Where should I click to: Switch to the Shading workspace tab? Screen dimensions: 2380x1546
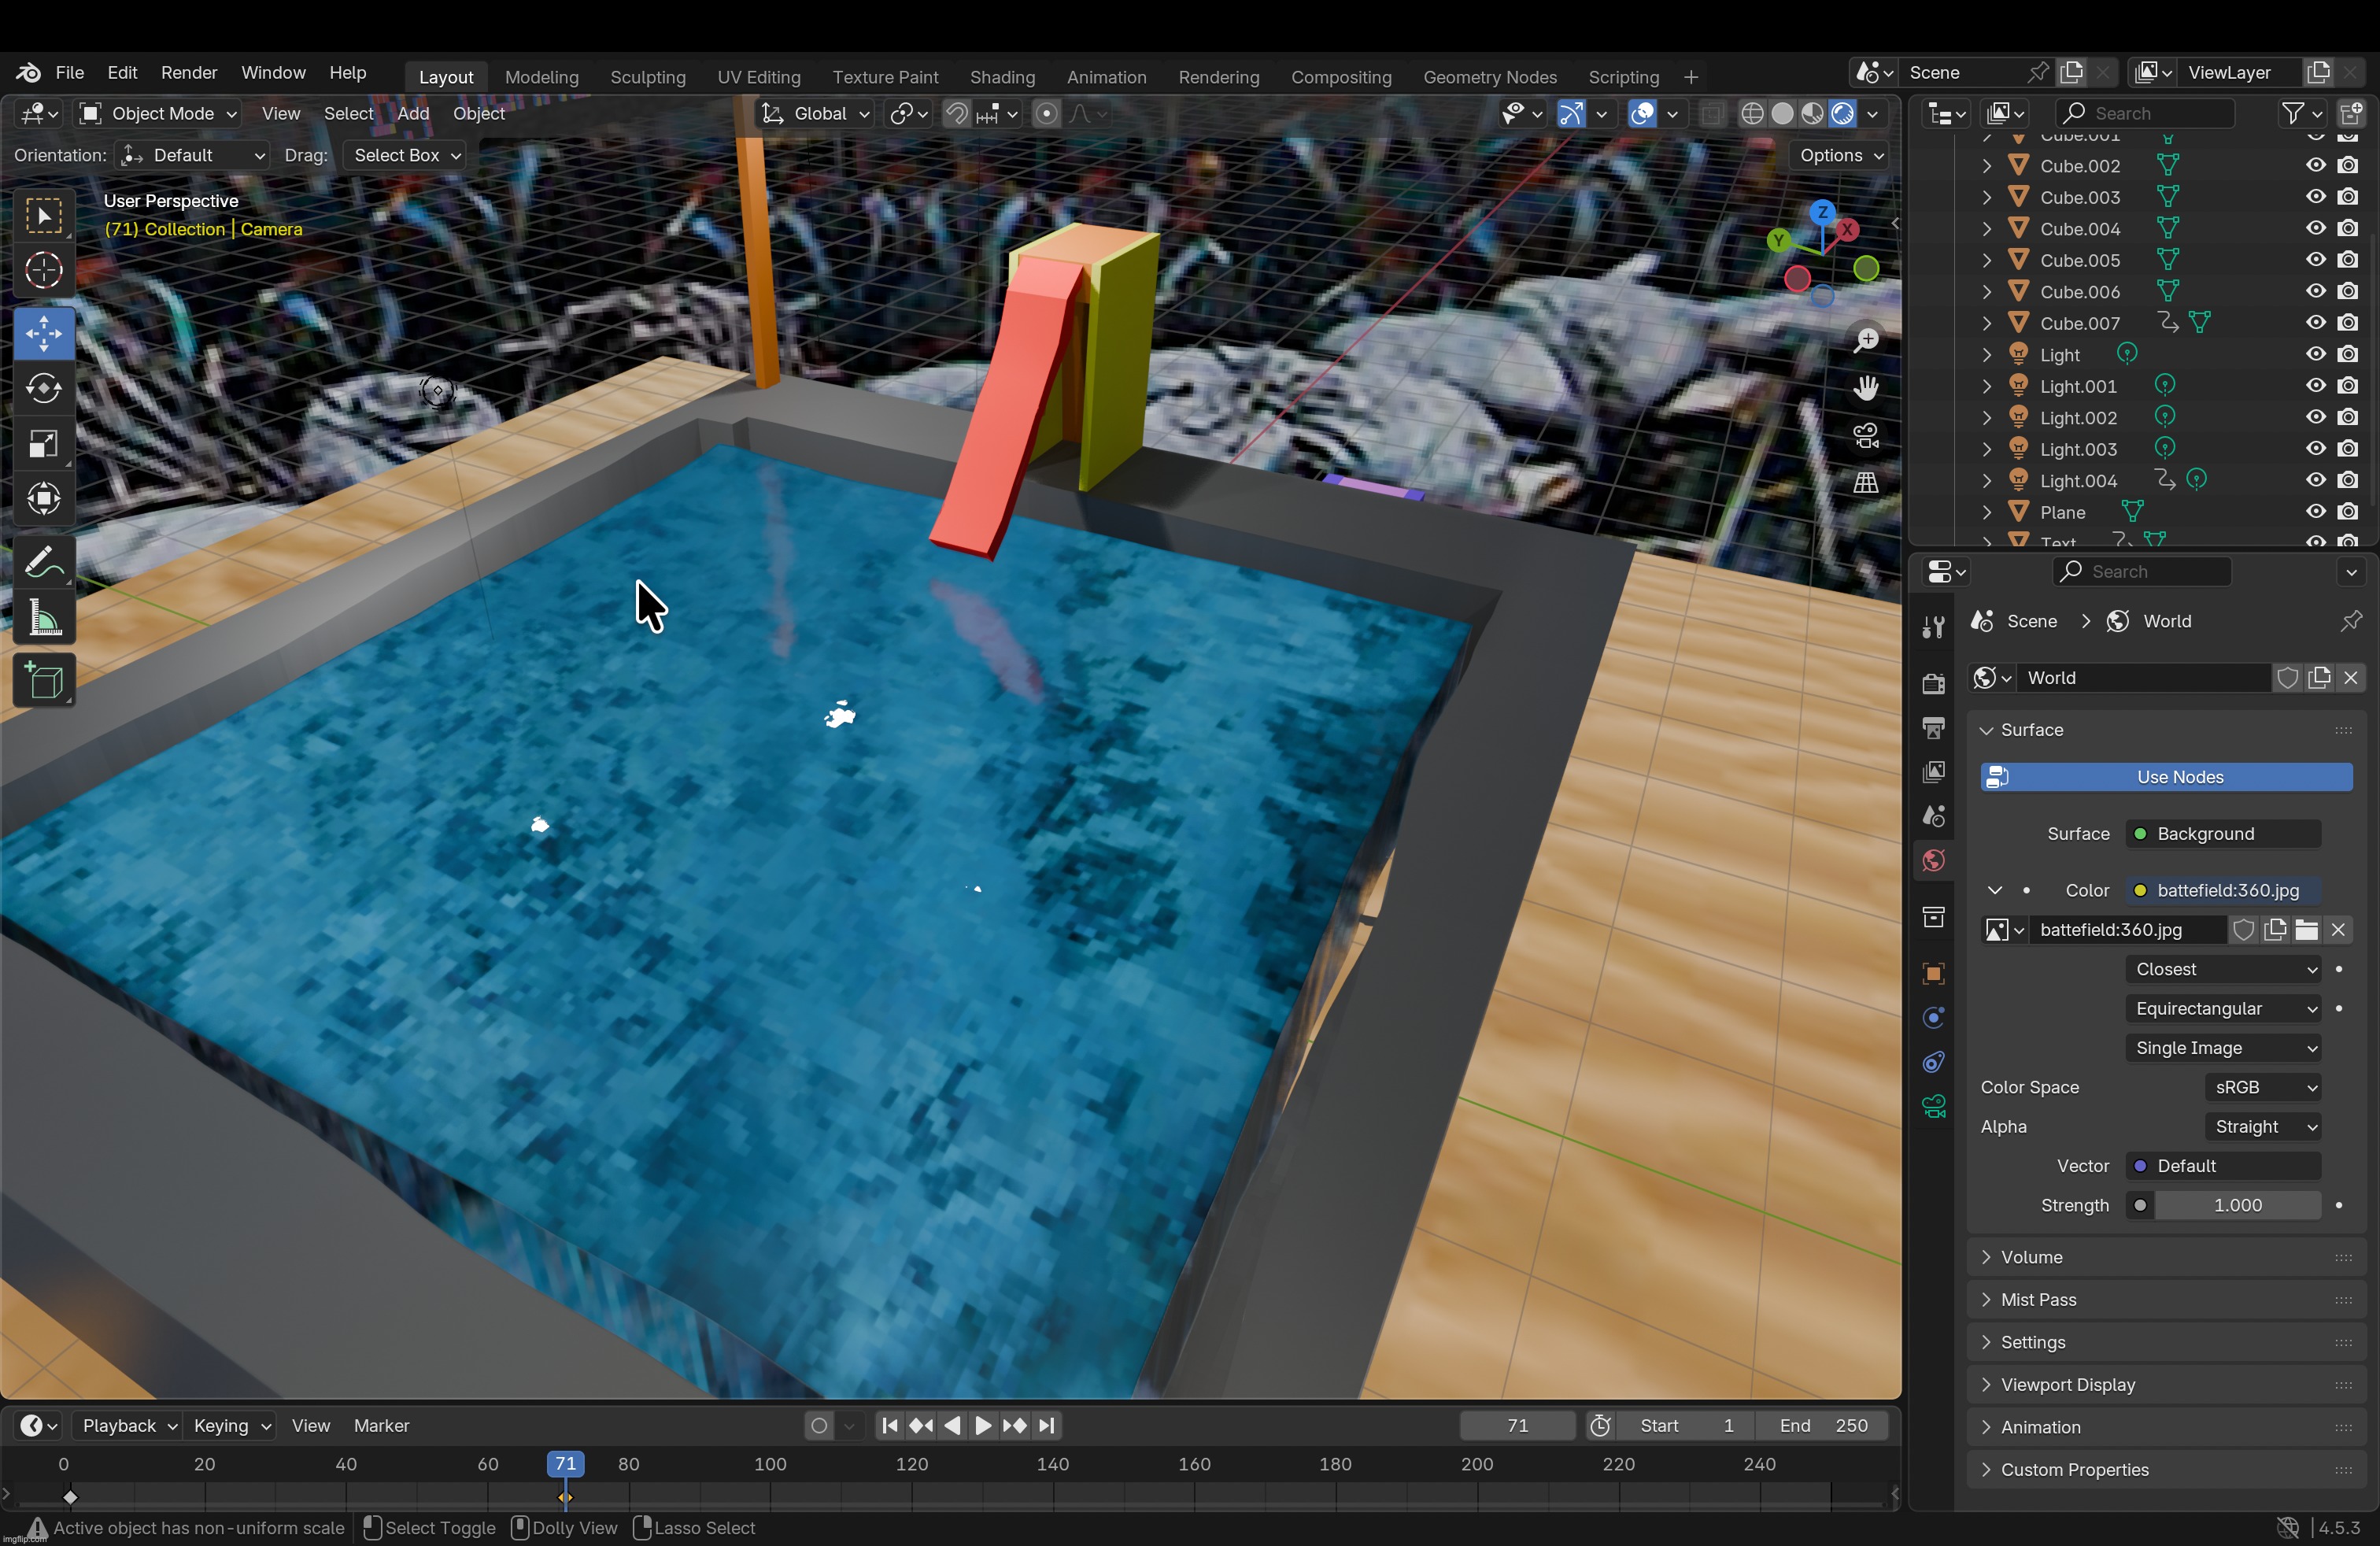[1003, 77]
